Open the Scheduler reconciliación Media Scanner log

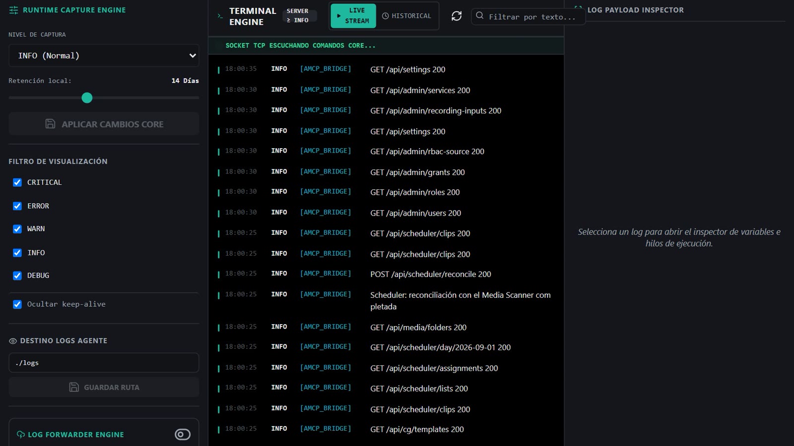click(x=386, y=300)
